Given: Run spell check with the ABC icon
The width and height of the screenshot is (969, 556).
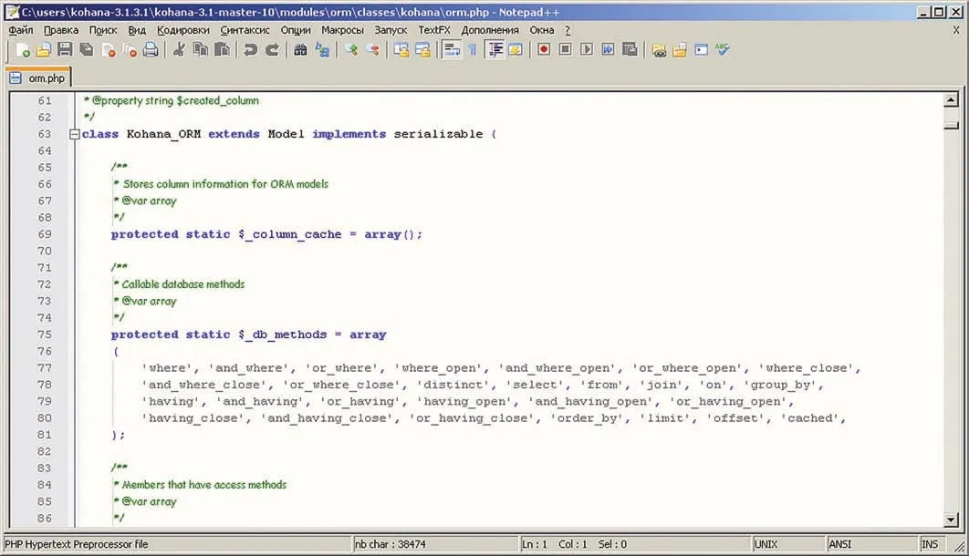Looking at the screenshot, I should [x=723, y=50].
